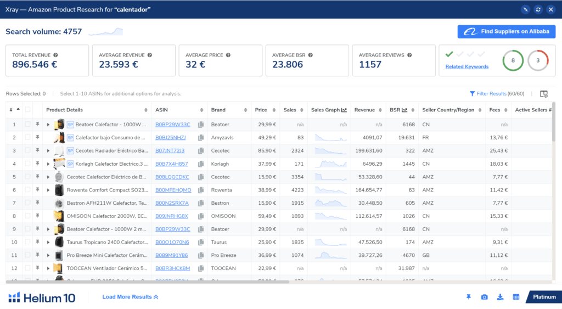Click the vertical table scrollbar

click(554, 122)
